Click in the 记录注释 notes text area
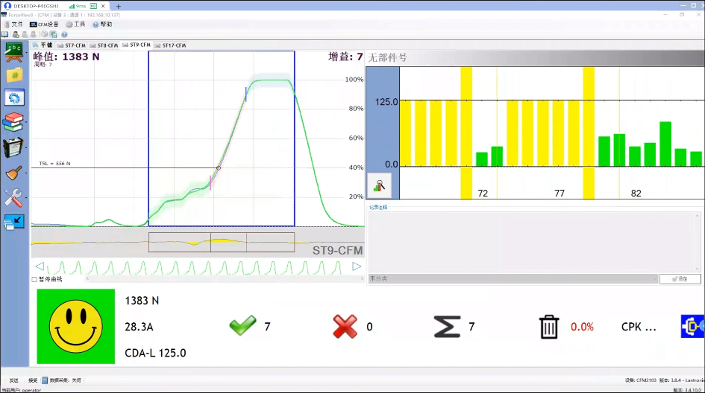The image size is (705, 393). click(x=533, y=240)
